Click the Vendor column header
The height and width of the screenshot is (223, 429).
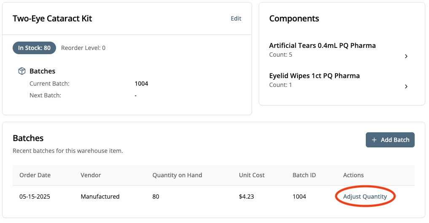pyautogui.click(x=91, y=175)
